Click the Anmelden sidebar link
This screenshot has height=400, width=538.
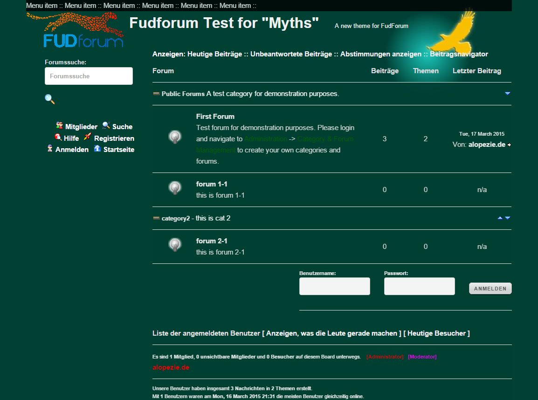point(72,150)
